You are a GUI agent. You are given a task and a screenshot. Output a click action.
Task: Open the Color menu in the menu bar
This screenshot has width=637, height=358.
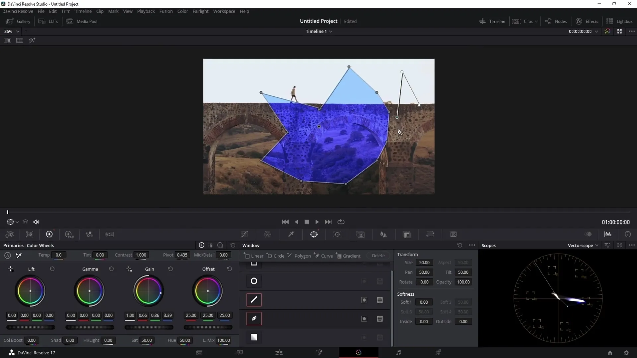pyautogui.click(x=183, y=11)
